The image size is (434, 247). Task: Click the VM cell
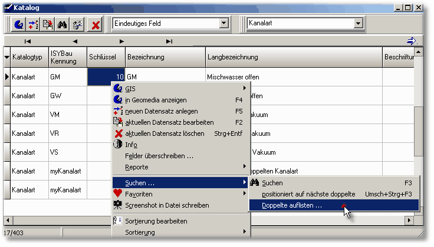(x=68, y=115)
